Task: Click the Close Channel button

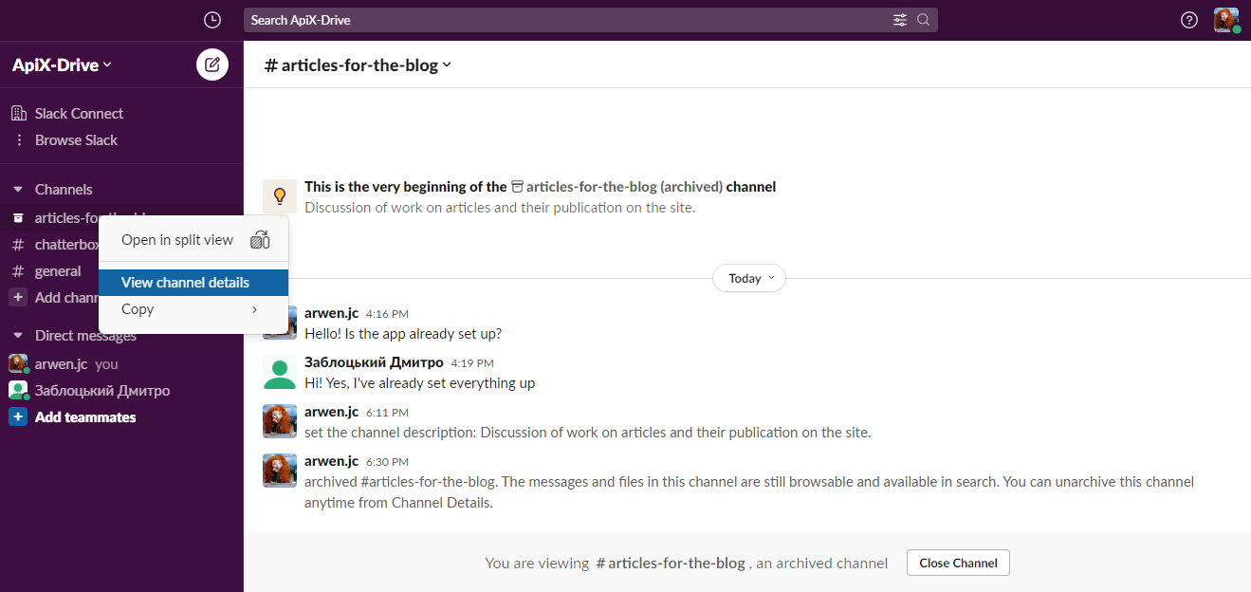Action: pos(958,563)
